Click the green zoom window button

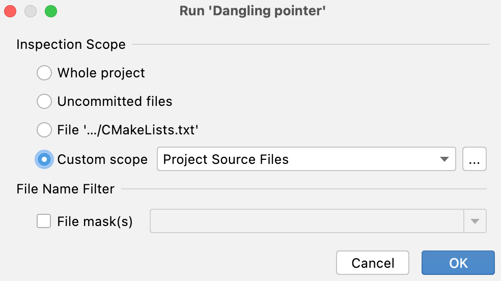pyautogui.click(x=50, y=11)
